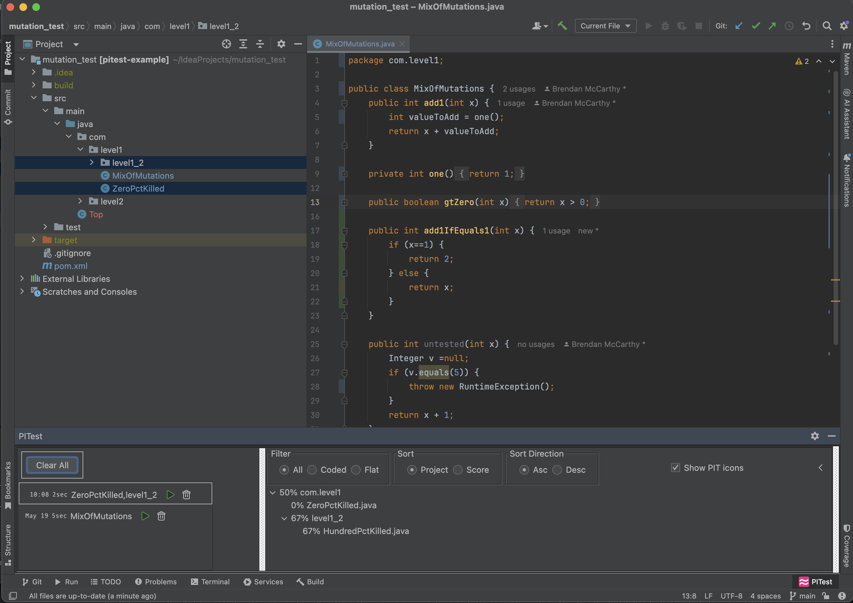
Task: Open Search Everywhere magnifier
Action: [x=827, y=26]
